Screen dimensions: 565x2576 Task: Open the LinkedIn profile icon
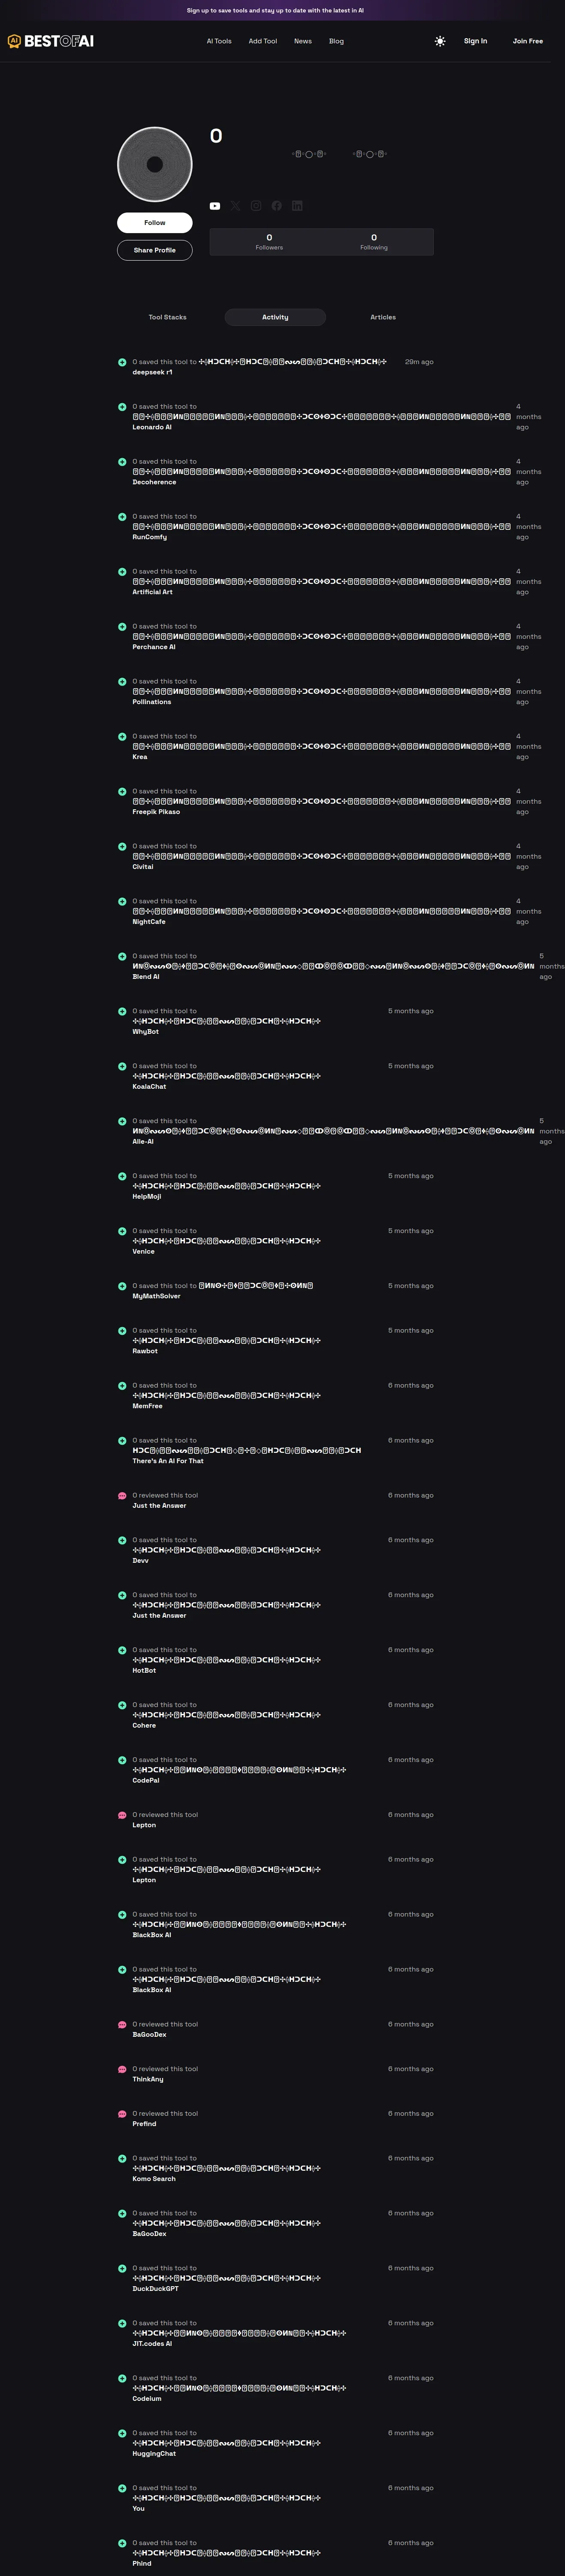tap(297, 206)
